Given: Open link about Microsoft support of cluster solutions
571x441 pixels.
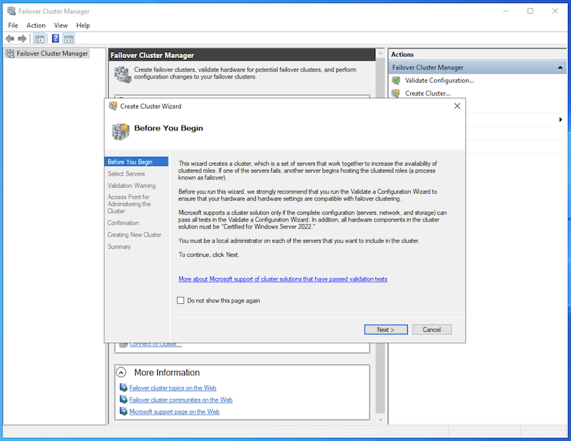Looking at the screenshot, I should [x=283, y=279].
